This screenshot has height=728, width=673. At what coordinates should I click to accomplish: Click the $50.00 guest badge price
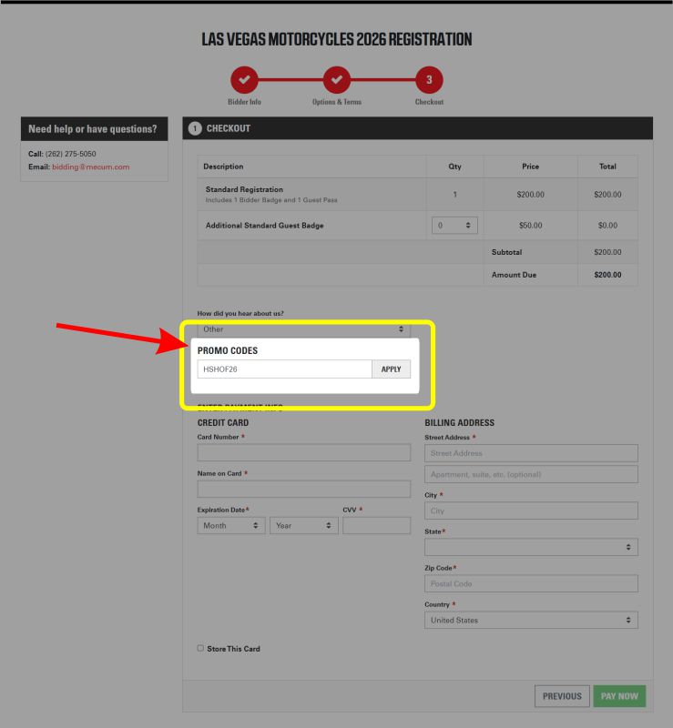(530, 225)
